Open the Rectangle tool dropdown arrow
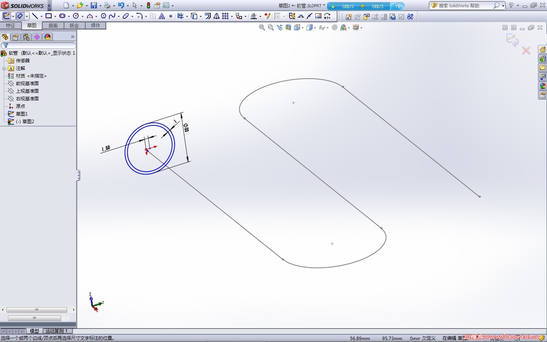The height and width of the screenshot is (342, 547). (55, 16)
